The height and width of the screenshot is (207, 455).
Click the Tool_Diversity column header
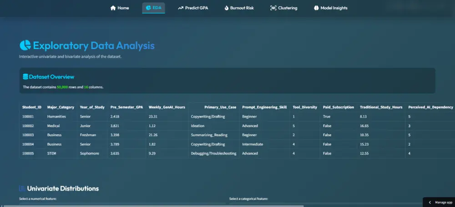point(305,107)
